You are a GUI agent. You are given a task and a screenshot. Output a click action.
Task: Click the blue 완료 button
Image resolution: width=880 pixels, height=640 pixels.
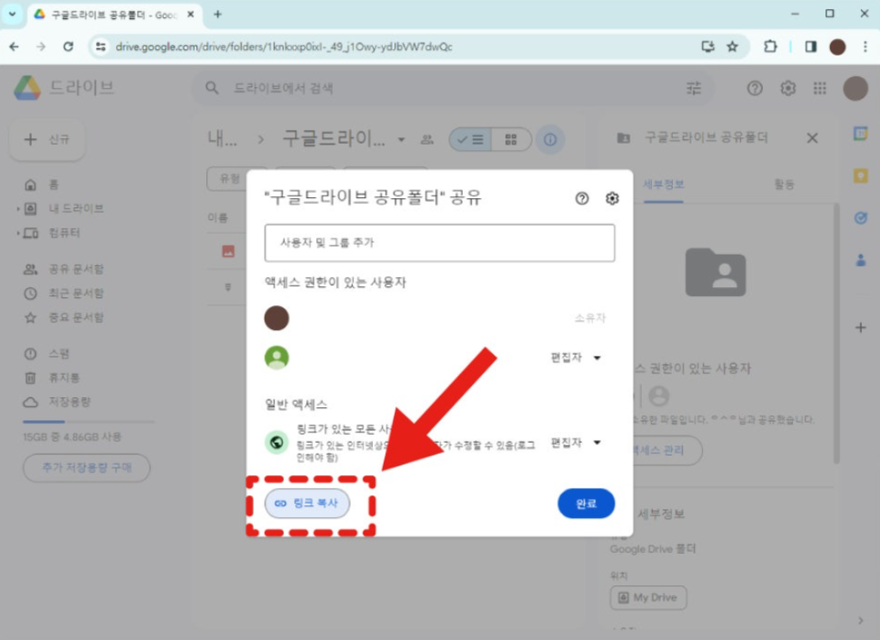[586, 504]
